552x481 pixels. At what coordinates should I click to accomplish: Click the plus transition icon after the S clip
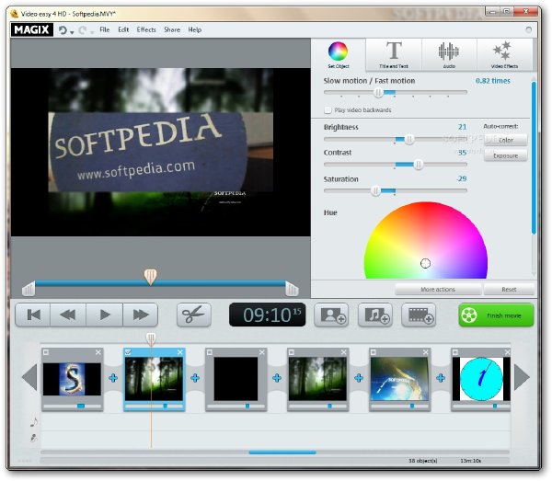(x=113, y=378)
